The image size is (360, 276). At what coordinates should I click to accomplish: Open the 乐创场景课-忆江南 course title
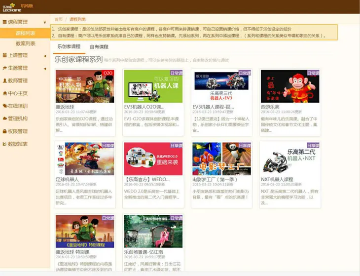pyautogui.click(x=144, y=252)
